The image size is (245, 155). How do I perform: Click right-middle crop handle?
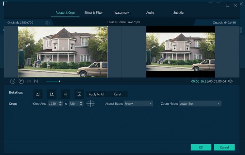(x=108, y=52)
